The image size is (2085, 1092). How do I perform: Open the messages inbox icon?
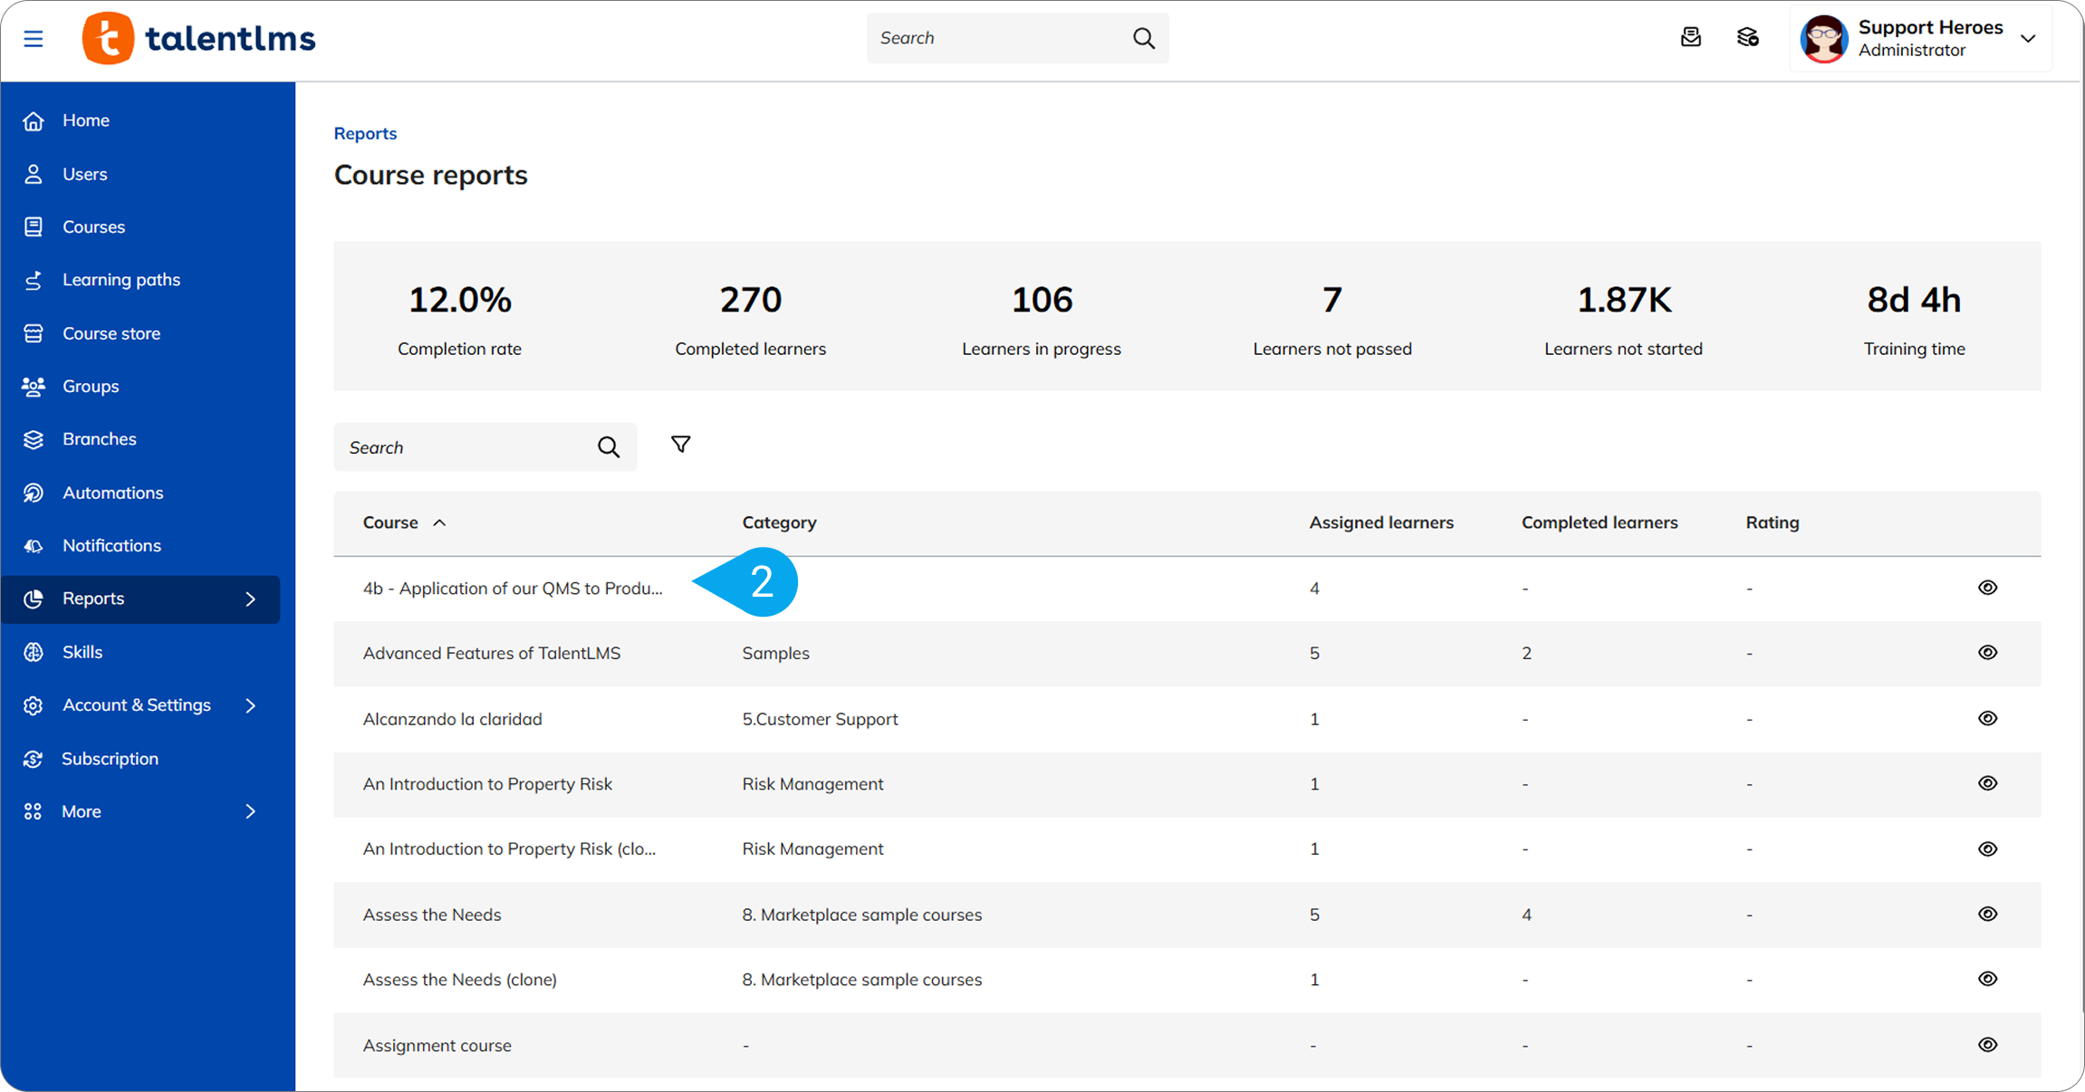coord(1690,38)
